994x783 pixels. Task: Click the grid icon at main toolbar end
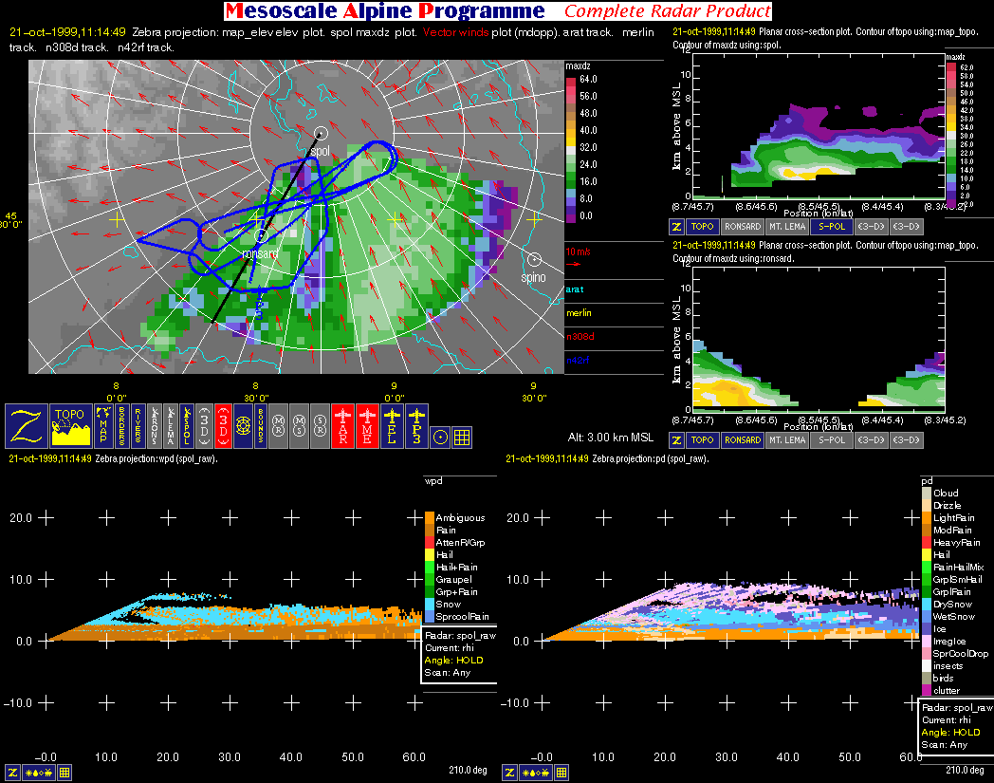[x=462, y=438]
